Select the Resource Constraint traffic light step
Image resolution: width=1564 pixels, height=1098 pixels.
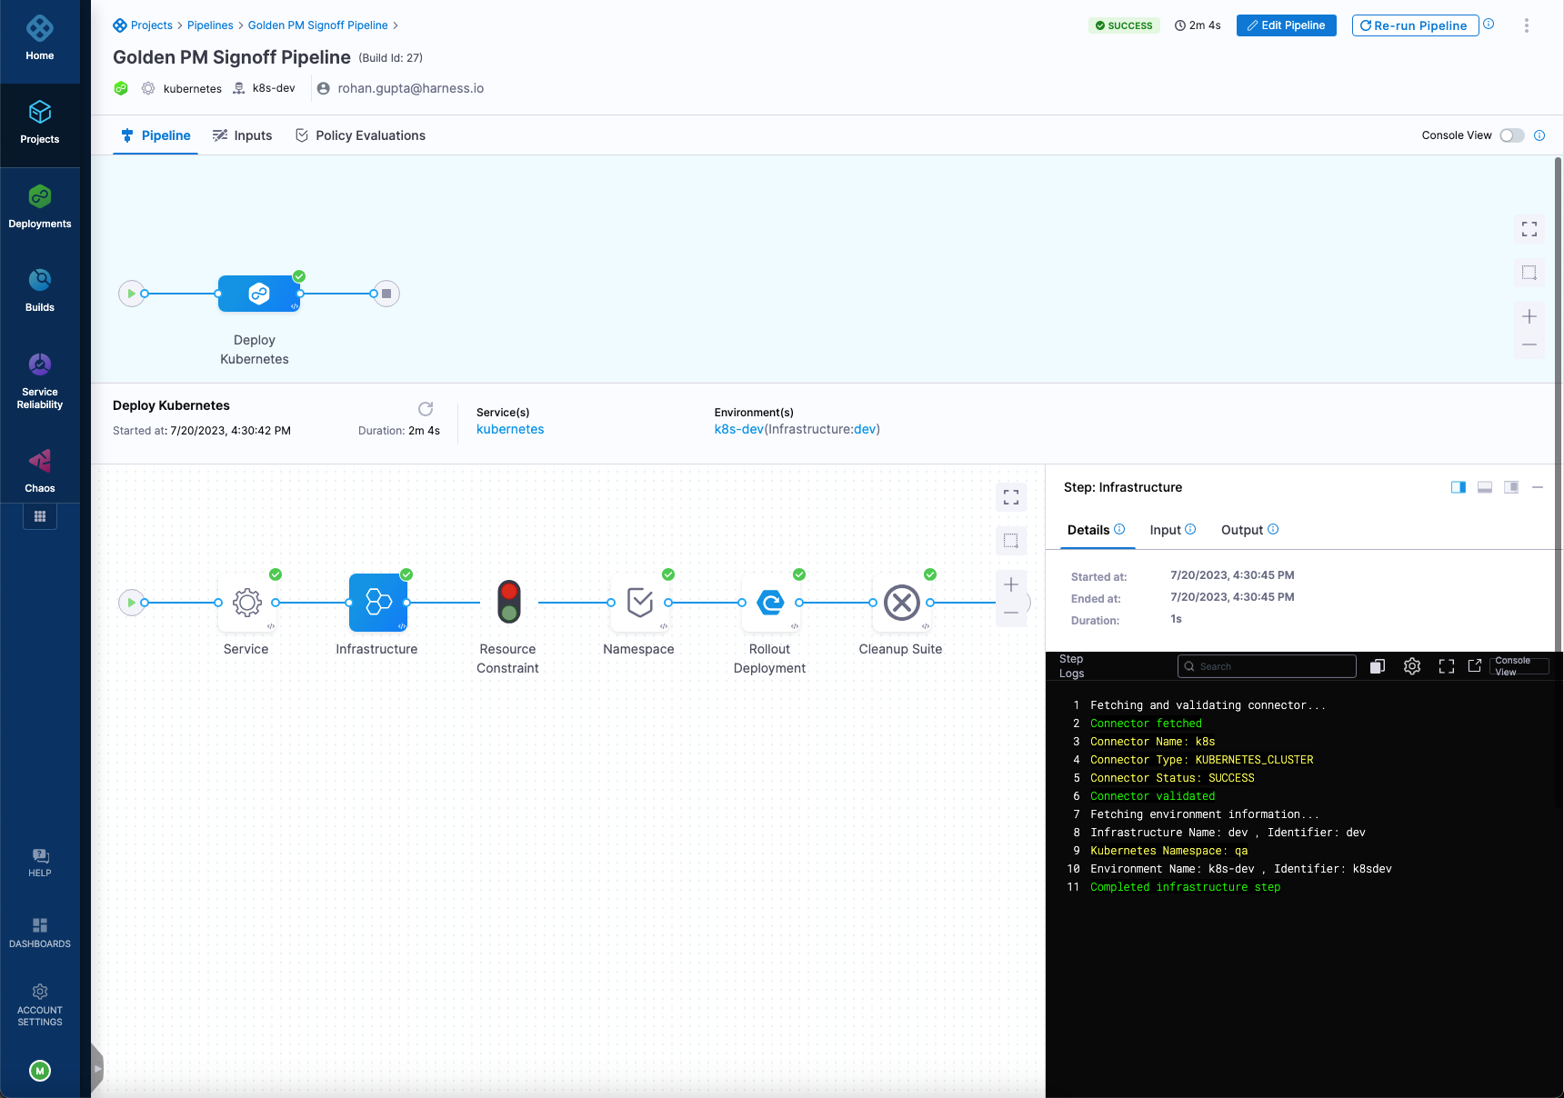click(508, 603)
